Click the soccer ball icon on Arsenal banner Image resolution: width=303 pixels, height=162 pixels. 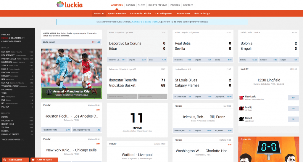pos(49,92)
